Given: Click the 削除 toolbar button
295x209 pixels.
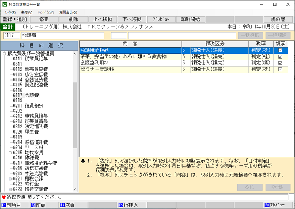Looking at the screenshot, I should point(73,20).
